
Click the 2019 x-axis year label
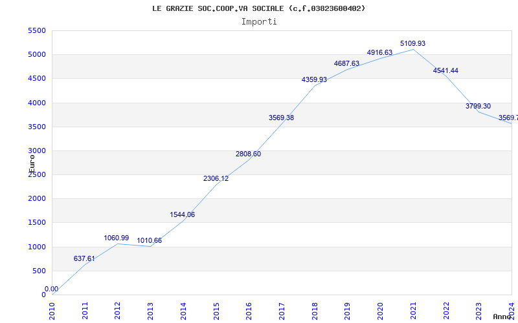coord(347,311)
